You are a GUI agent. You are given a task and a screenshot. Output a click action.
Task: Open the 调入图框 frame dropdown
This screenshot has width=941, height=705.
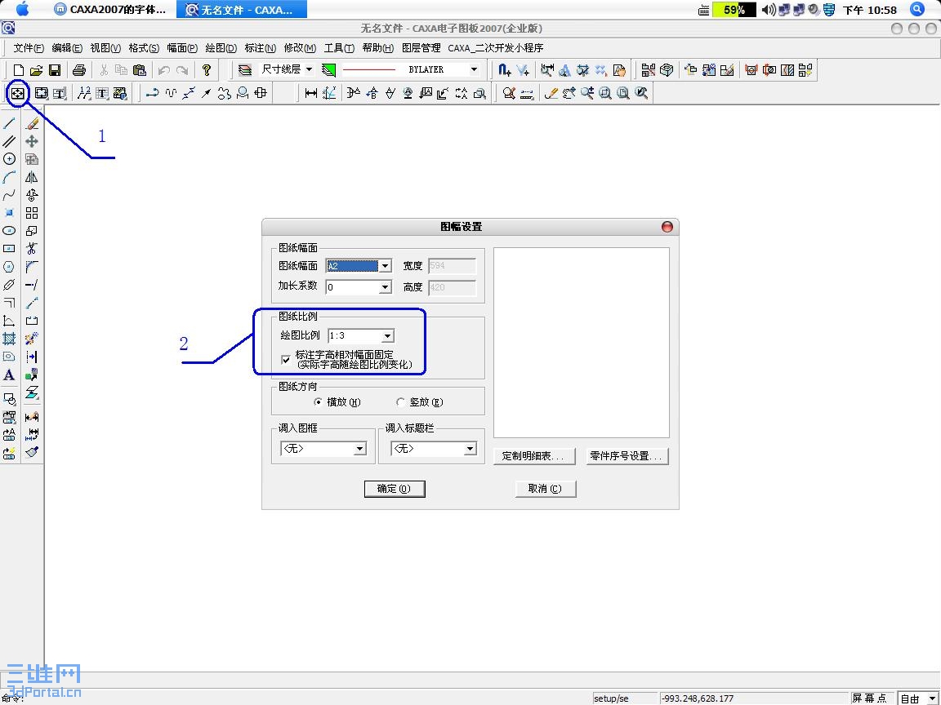pos(359,449)
